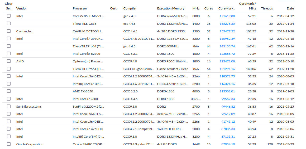Tick the Sun Microsystems row checkbox
Image resolution: width=306 pixels, height=149 pixels.
click(x=9, y=106)
